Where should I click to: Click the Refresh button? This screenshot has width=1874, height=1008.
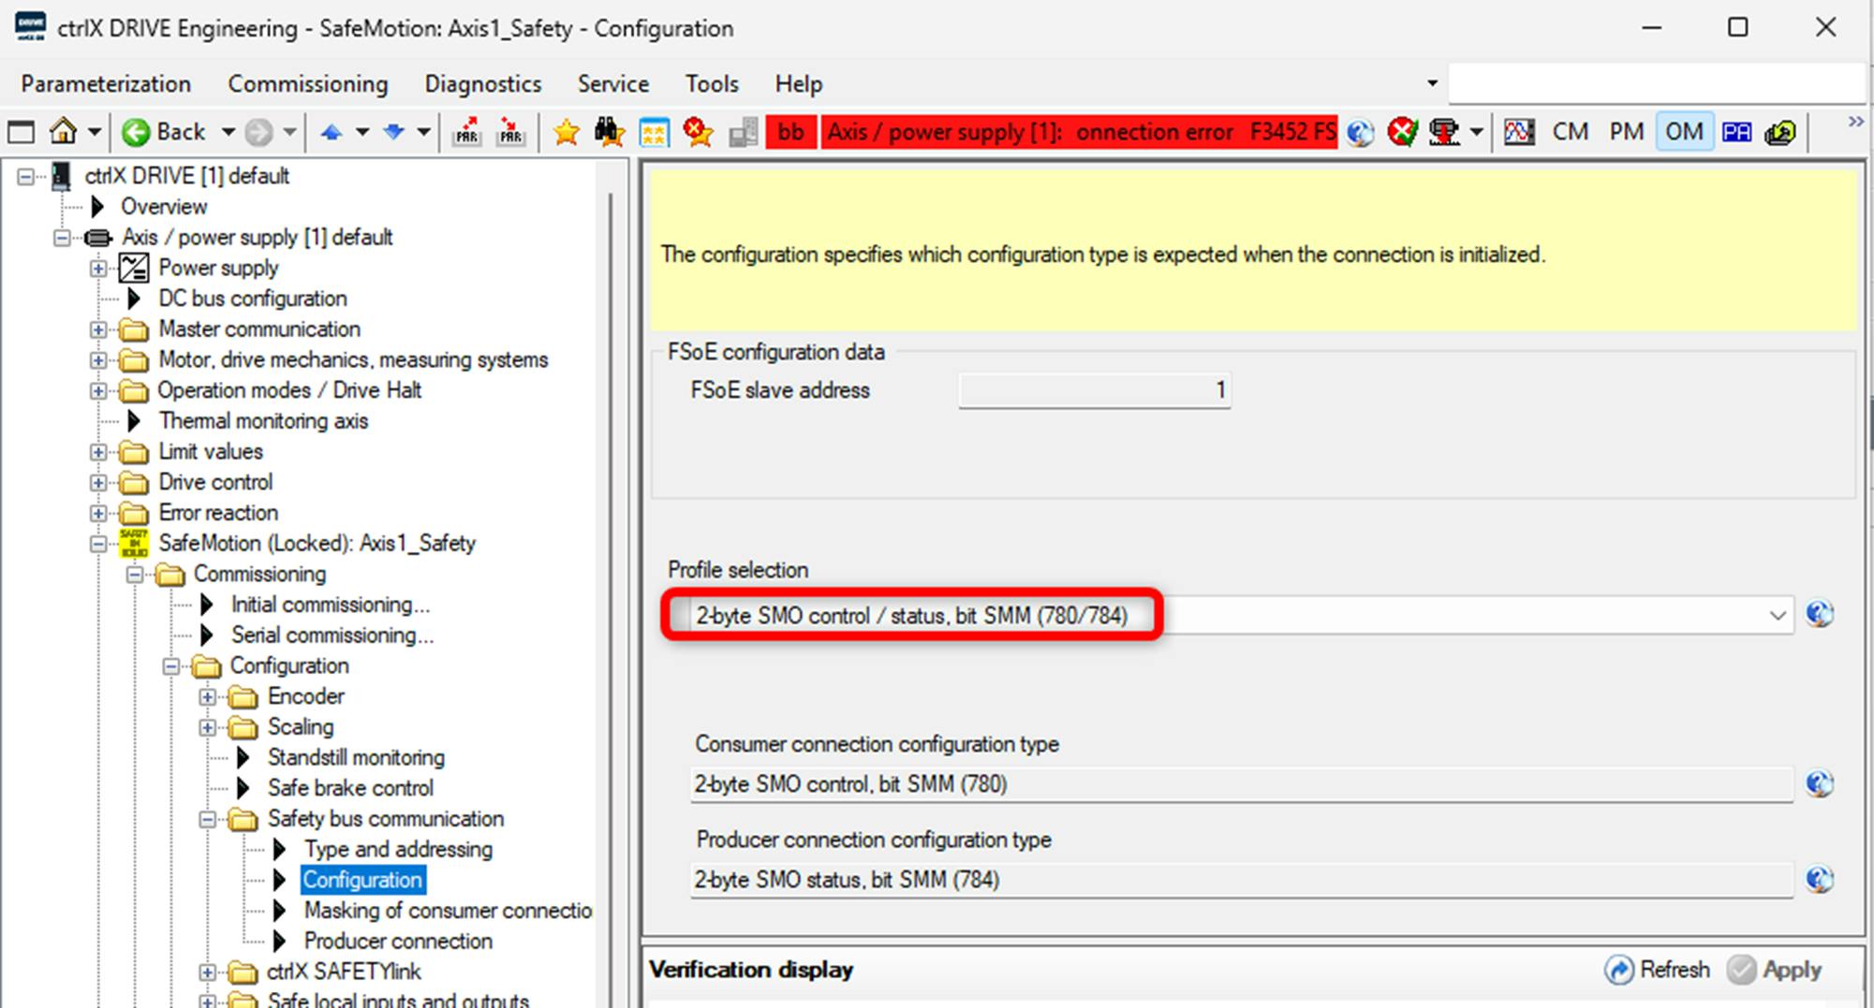1658,970
